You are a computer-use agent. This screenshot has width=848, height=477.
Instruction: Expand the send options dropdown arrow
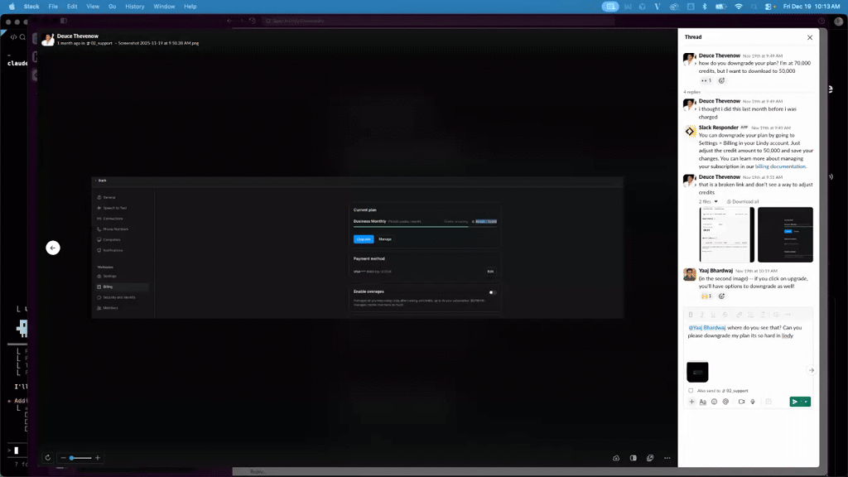pos(806,402)
